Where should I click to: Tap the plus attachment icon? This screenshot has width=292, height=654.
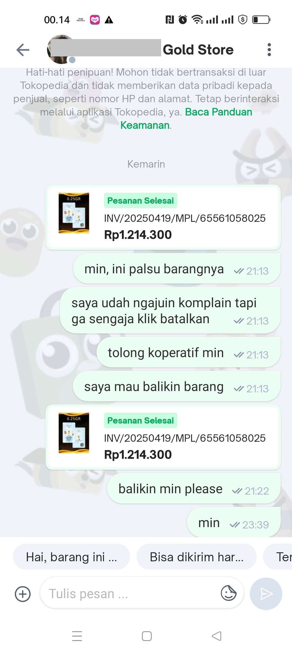23,594
